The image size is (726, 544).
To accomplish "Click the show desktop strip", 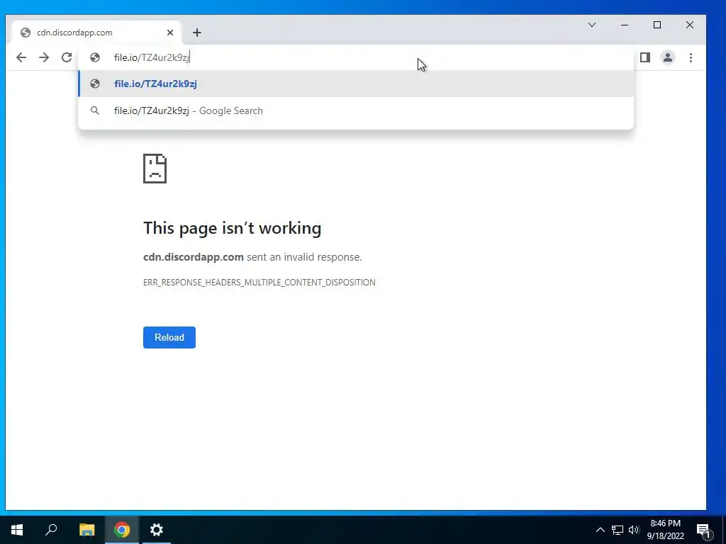I will [x=724, y=530].
